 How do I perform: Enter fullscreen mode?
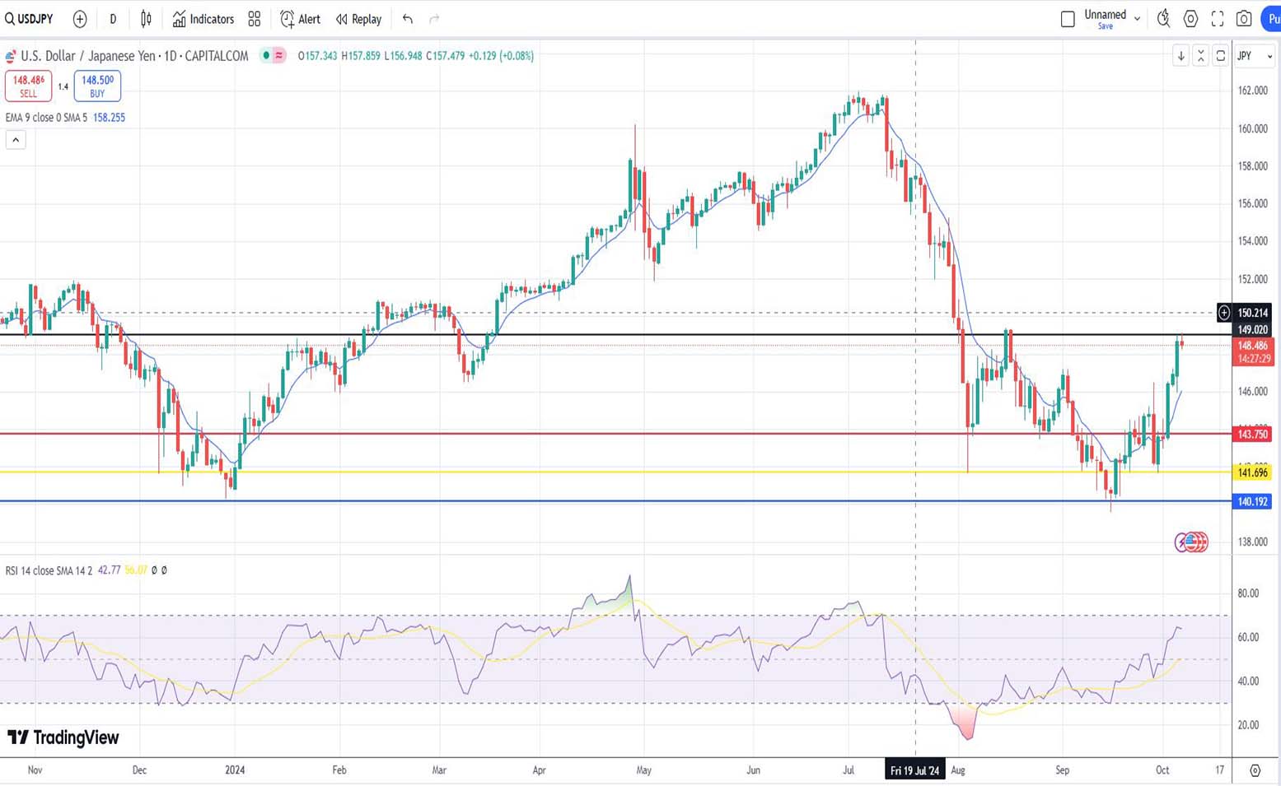click(1218, 19)
